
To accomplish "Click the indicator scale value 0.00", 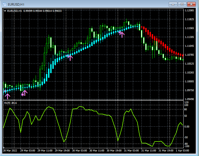I will click(187, 126).
